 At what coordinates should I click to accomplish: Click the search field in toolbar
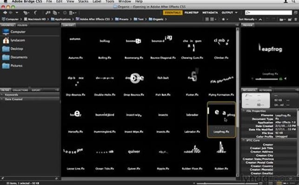pos(268,13)
